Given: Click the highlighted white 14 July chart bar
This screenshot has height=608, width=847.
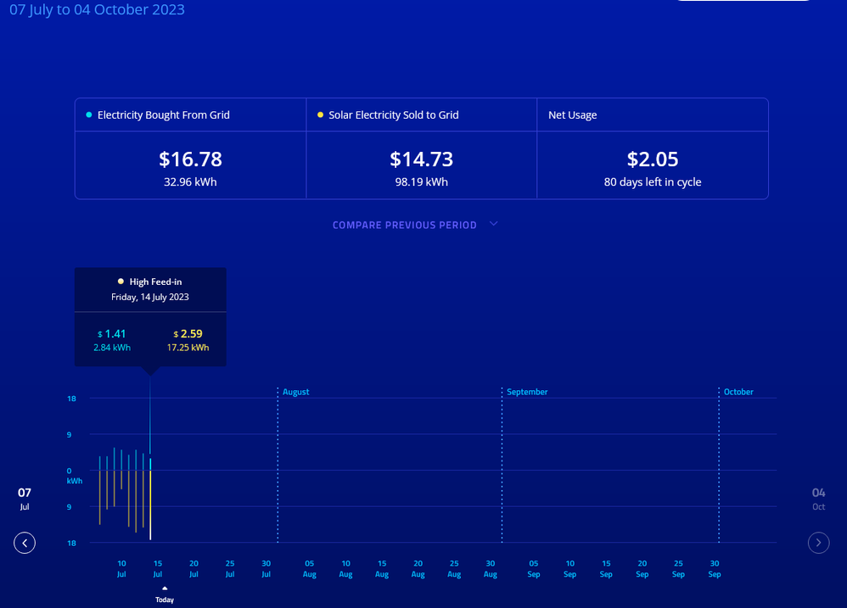Looking at the screenshot, I should click(x=150, y=505).
